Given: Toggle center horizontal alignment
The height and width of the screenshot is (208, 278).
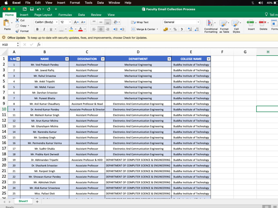Looking at the screenshot, I should 101,29.
